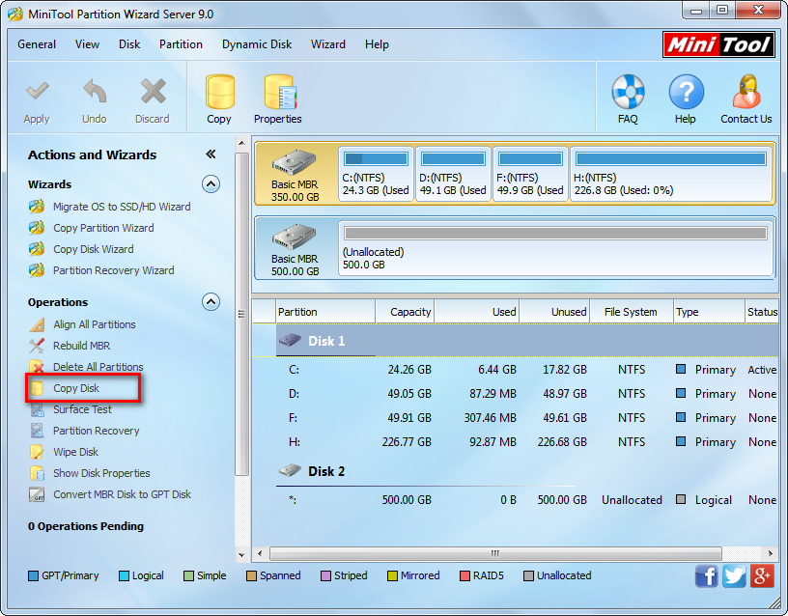Open the General menu
788x616 pixels.
37,44
